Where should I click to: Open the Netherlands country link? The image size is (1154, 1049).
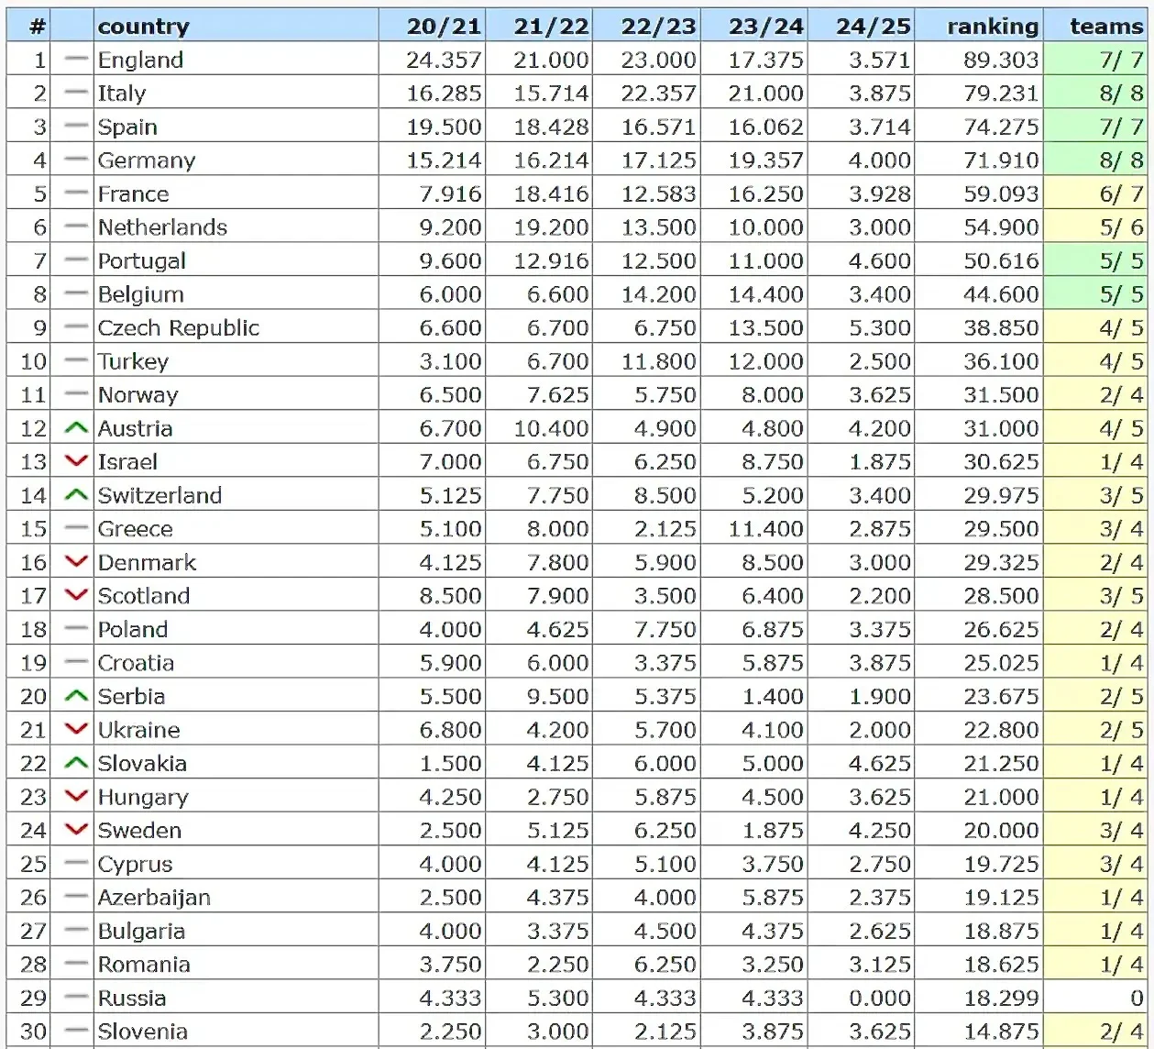tap(162, 227)
